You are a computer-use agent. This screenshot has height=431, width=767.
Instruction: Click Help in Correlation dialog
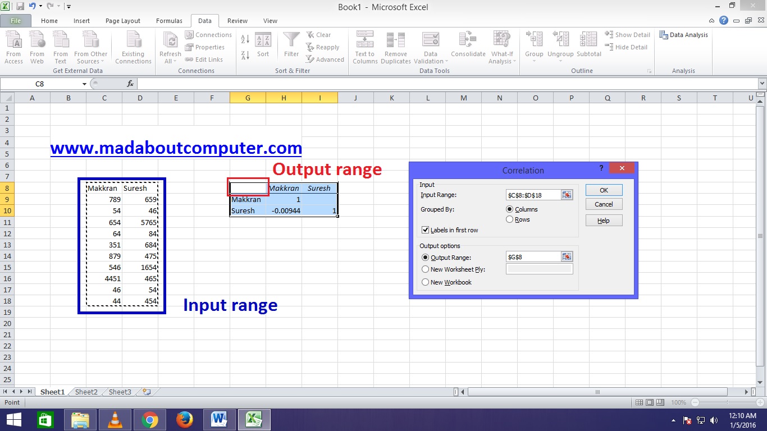(x=604, y=221)
